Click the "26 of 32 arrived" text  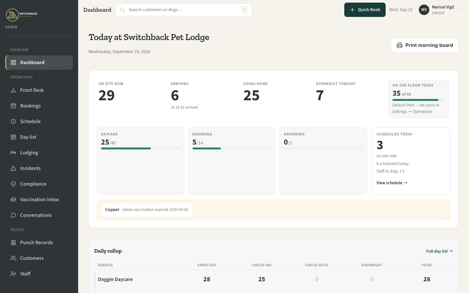click(x=184, y=107)
